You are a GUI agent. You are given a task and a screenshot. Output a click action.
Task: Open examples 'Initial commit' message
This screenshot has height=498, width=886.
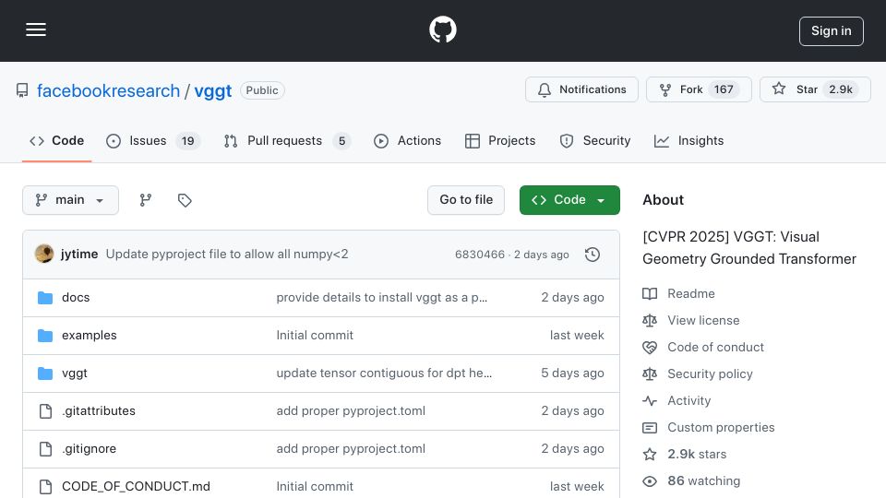[x=315, y=336]
